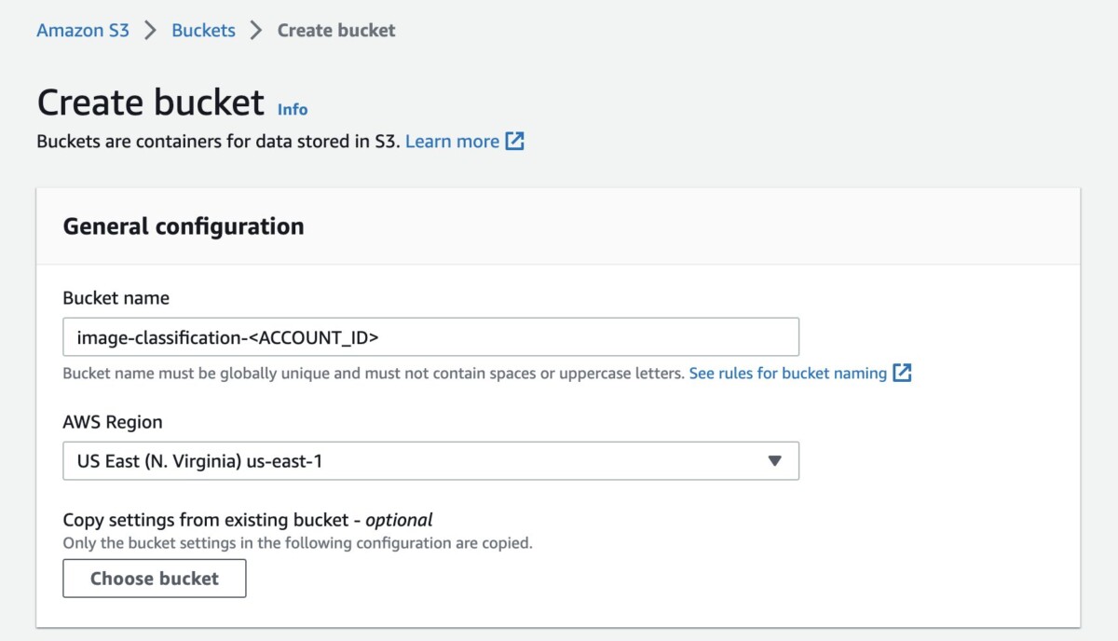Go to Amazon S3 breadcrumb link
Image resolution: width=1118 pixels, height=641 pixels.
pos(83,30)
